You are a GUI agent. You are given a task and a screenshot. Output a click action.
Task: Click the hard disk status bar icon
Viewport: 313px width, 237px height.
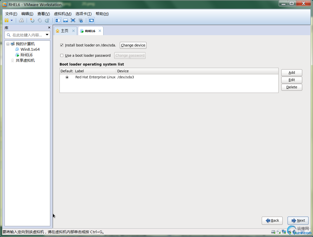coord(273,232)
